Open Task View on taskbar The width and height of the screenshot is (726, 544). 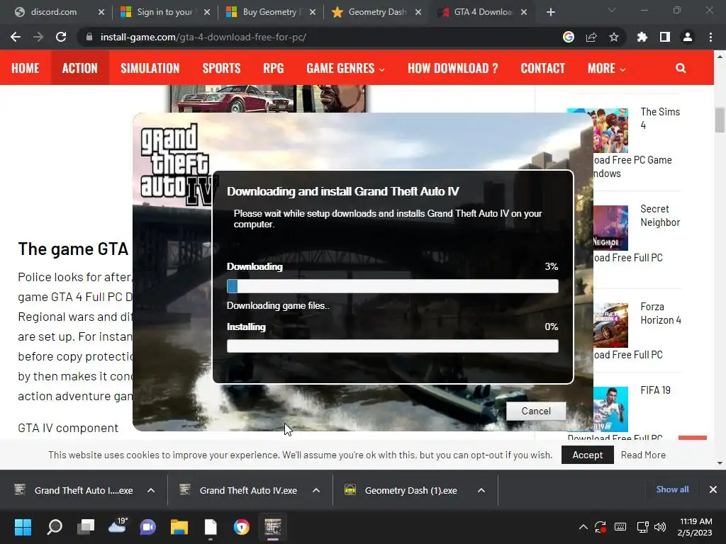pyautogui.click(x=86, y=527)
